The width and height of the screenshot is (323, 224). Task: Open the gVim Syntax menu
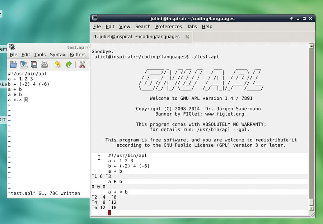pyautogui.click(x=57, y=55)
